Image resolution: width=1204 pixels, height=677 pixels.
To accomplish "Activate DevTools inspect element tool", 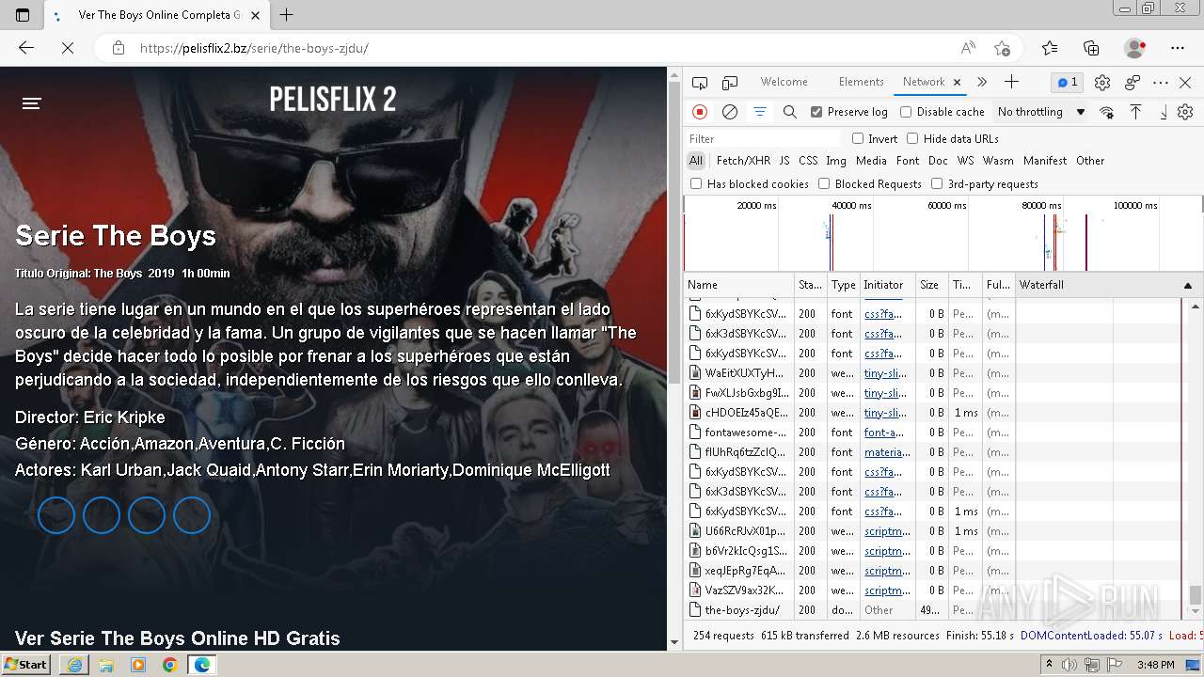I will click(x=700, y=83).
